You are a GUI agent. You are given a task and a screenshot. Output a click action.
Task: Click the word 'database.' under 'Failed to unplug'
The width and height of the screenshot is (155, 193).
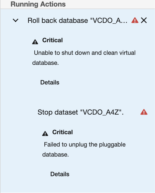[55, 155]
